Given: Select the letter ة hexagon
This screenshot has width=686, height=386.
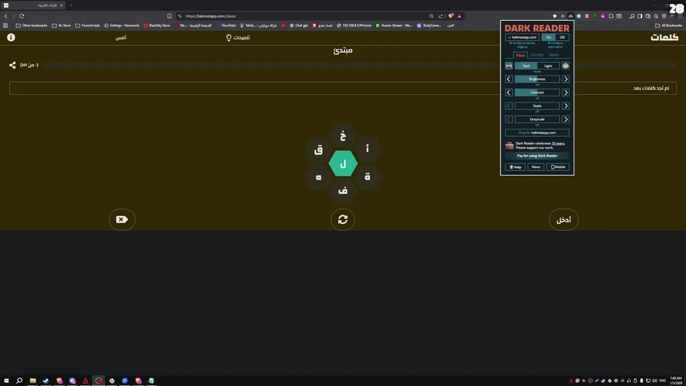Looking at the screenshot, I should coord(367,177).
